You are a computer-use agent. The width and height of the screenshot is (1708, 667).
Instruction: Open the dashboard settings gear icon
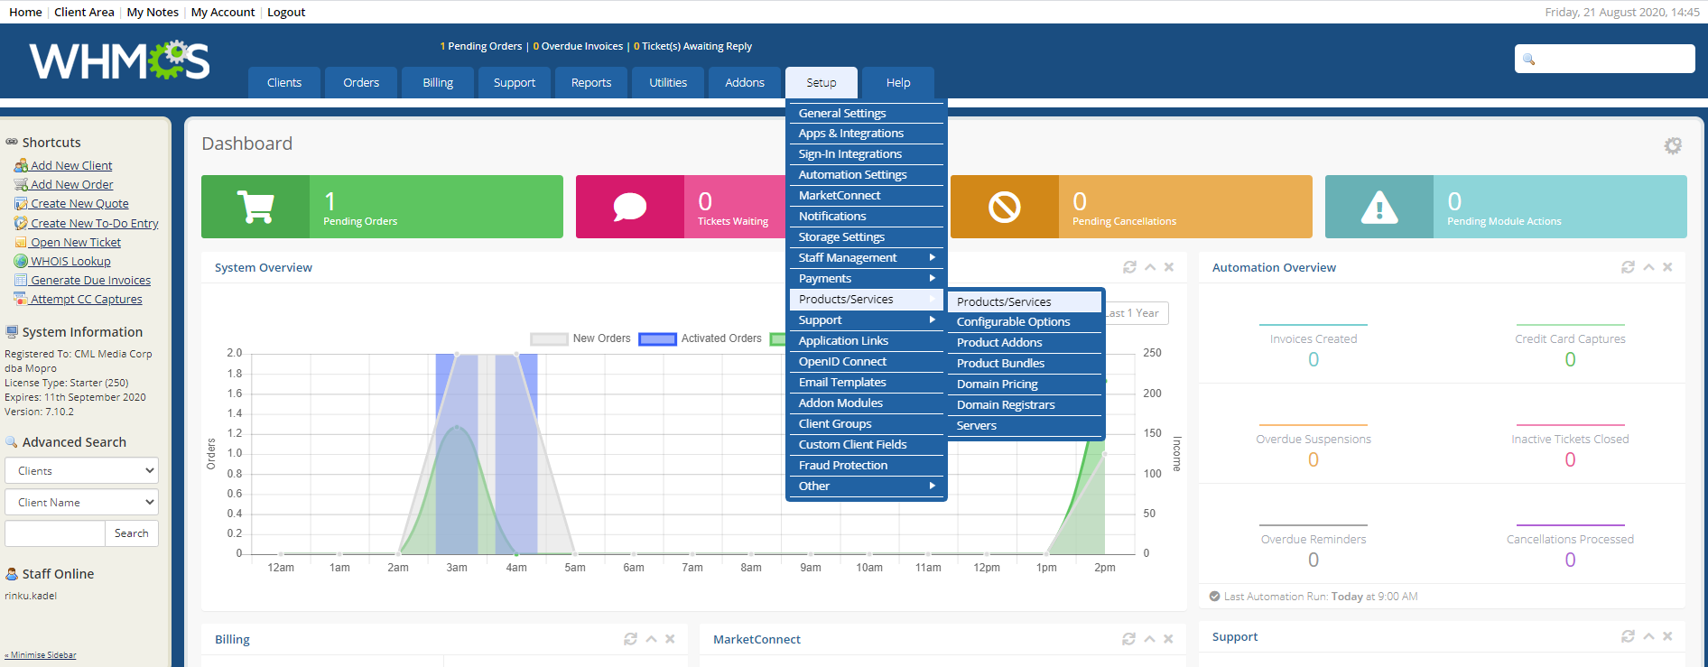1673,145
